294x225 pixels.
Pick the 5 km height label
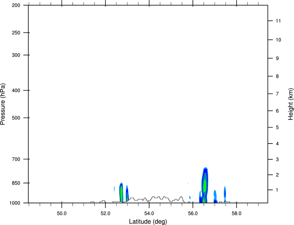coord(277,127)
